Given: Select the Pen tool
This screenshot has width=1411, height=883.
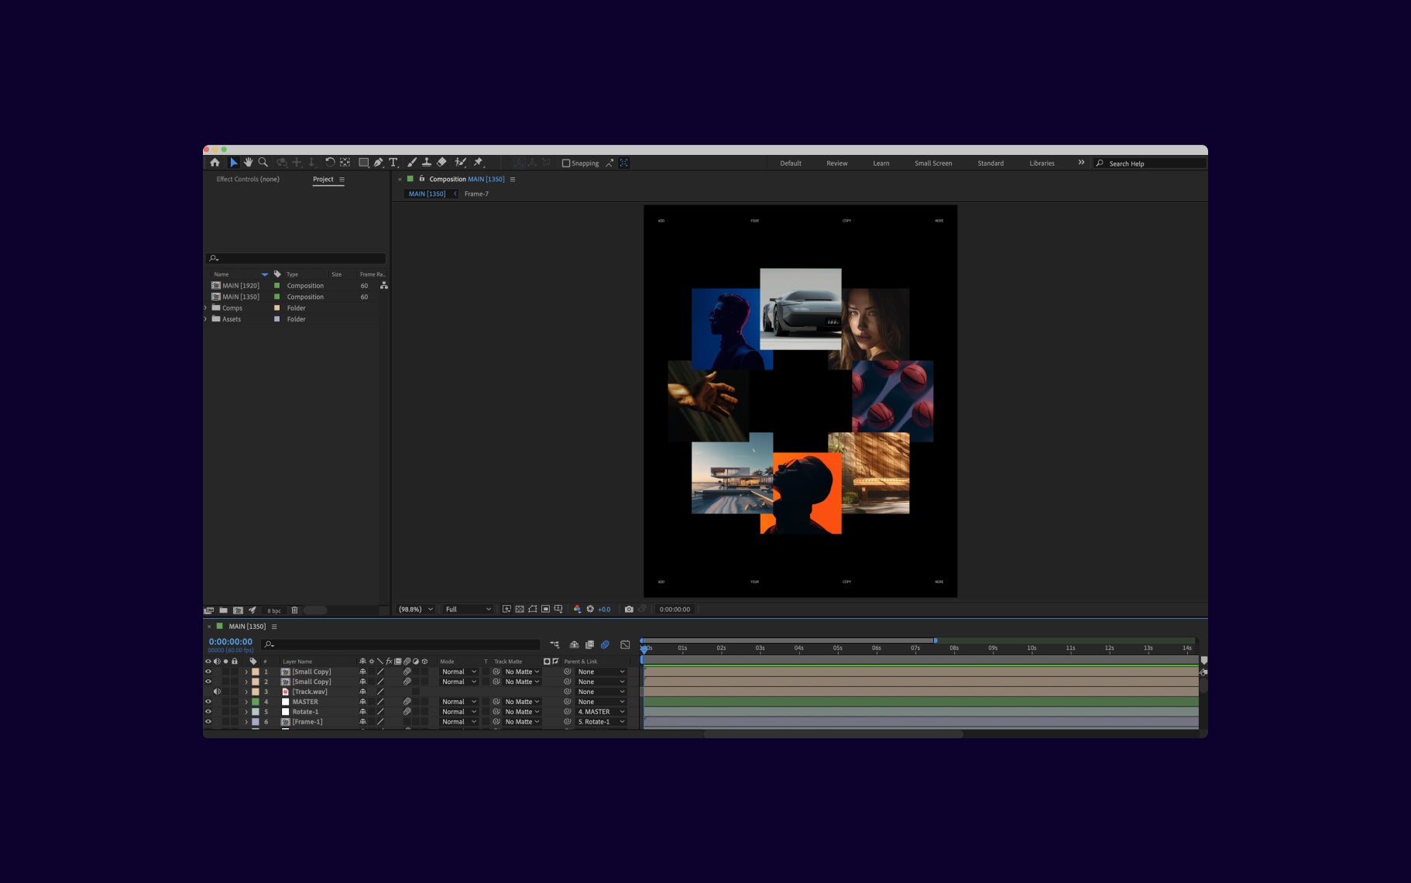Looking at the screenshot, I should coord(378,163).
